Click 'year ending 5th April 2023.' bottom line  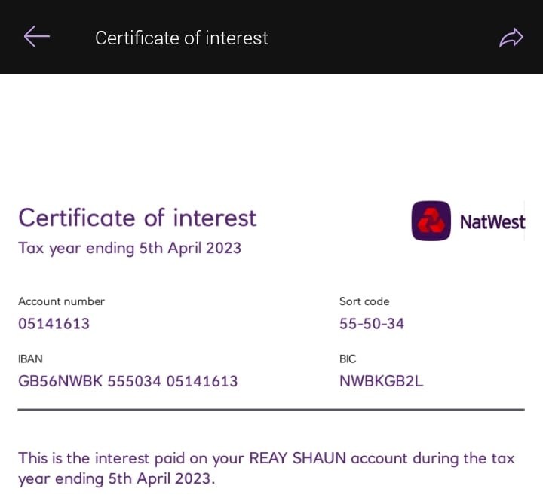117,478
